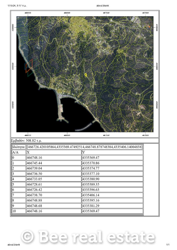Select Y value "4335377.10"
Viewport: 177px width, 250px height.
91,174
